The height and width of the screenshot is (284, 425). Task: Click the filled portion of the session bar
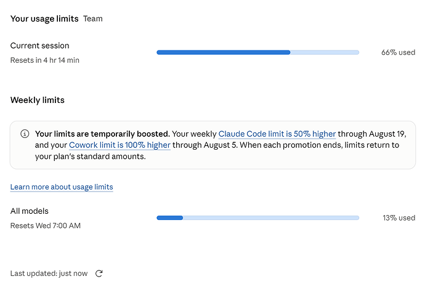point(224,52)
